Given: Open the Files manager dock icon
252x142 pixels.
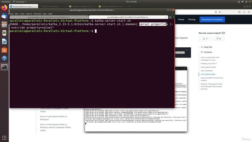Looking at the screenshot, I should pos(4,24).
